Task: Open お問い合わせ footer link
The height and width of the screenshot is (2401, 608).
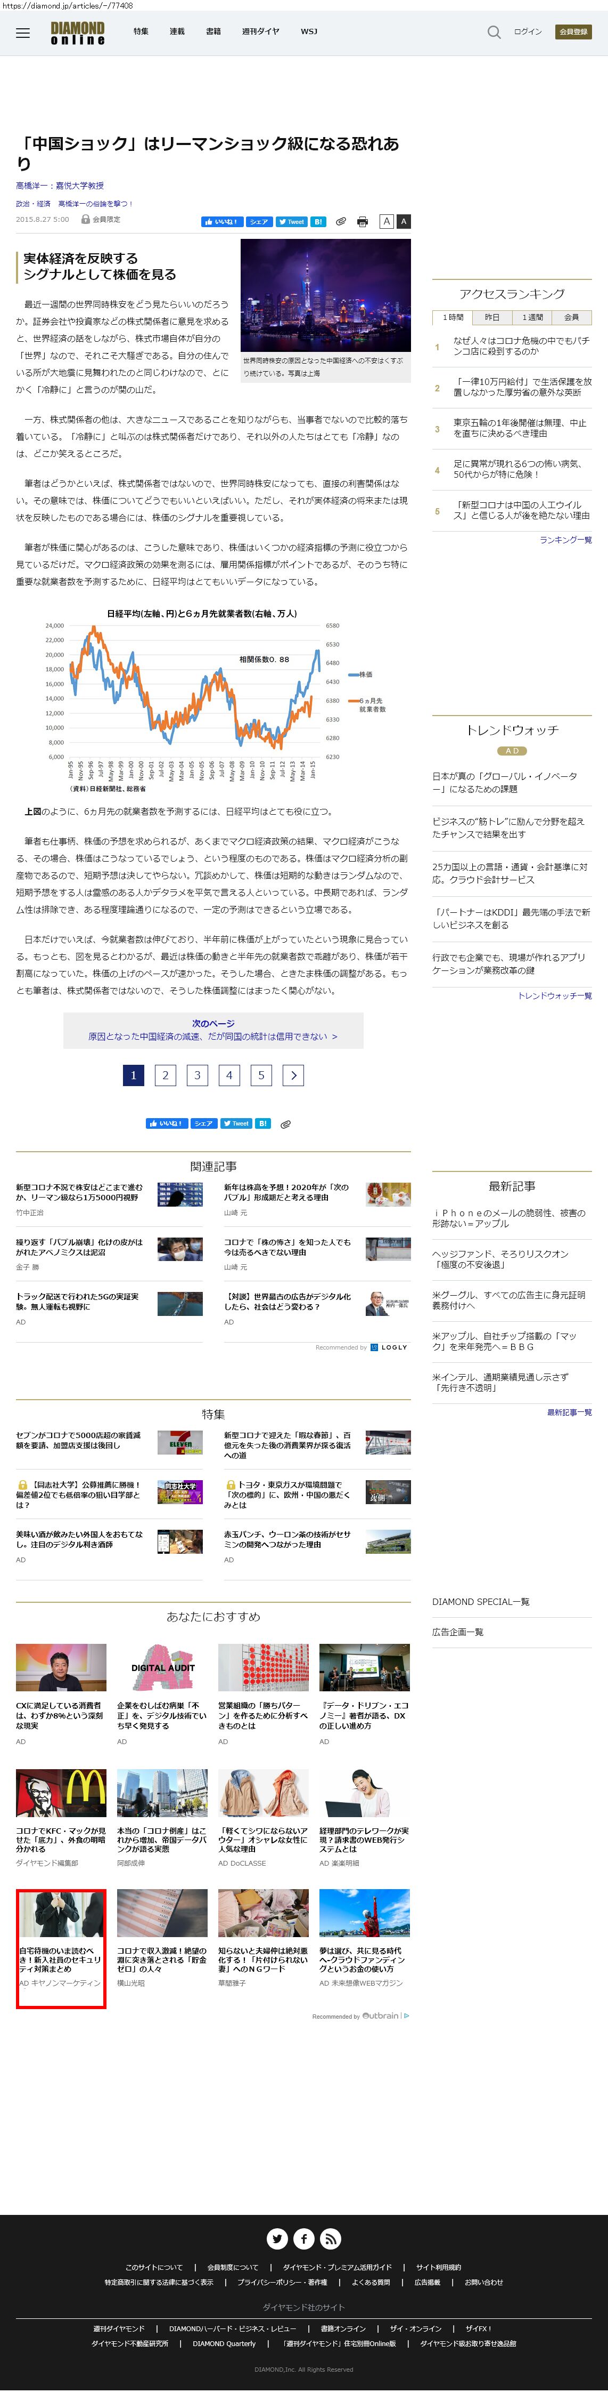Action: click(483, 2283)
